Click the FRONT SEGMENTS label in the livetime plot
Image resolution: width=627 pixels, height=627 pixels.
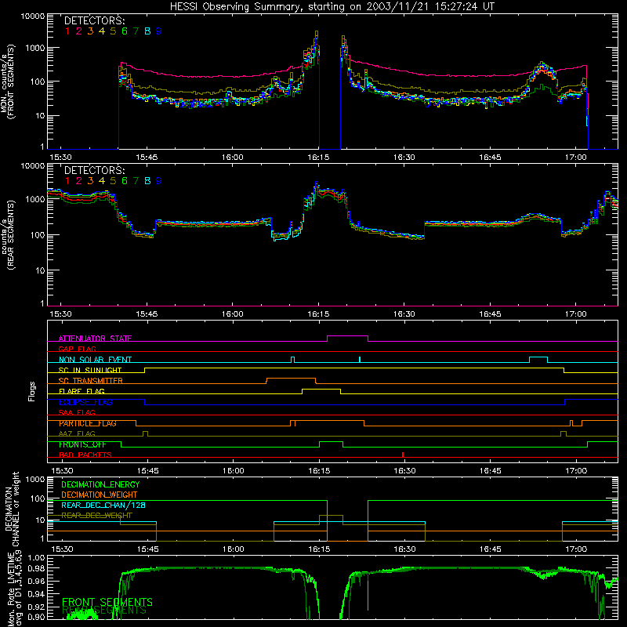[107, 602]
